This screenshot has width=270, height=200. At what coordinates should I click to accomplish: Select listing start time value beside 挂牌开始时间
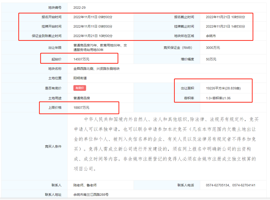click(93, 26)
